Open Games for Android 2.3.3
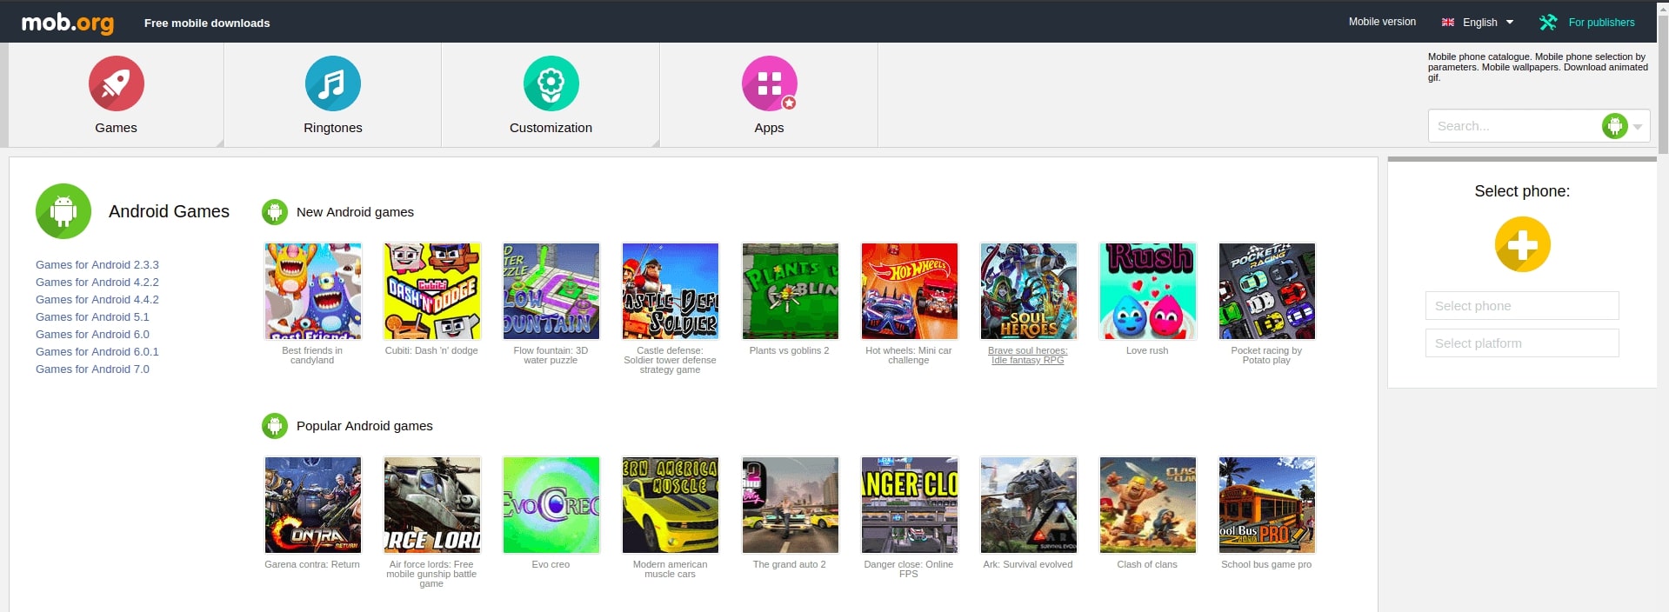 (x=97, y=265)
